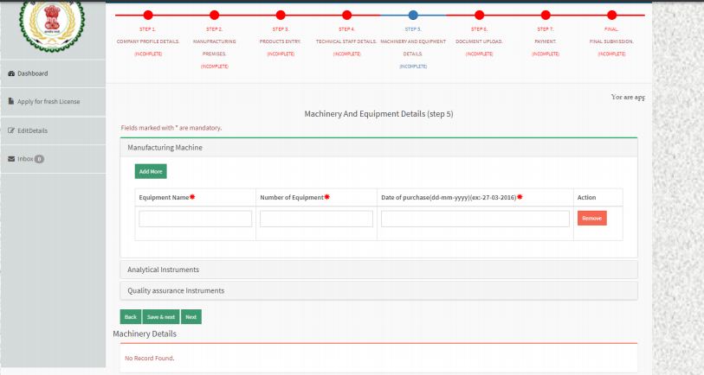Viewport: 704px width, 375px height.
Task: Select Step 1 Company Profile Details circle
Action: coord(147,16)
